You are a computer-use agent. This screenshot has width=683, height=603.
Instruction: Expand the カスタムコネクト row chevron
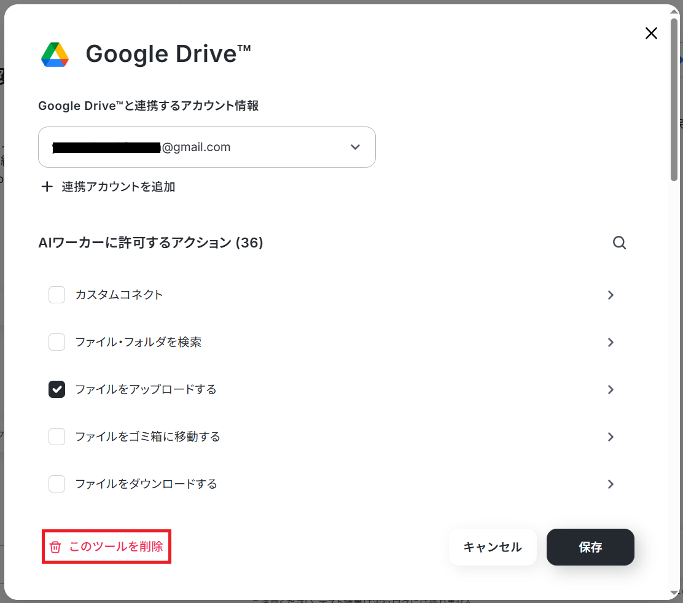[611, 295]
